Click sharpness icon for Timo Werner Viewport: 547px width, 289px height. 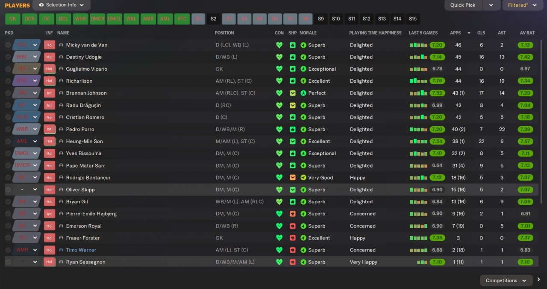click(x=293, y=250)
